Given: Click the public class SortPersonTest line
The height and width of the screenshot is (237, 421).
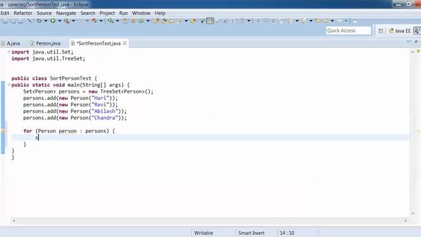Looking at the screenshot, I should pyautogui.click(x=54, y=78).
